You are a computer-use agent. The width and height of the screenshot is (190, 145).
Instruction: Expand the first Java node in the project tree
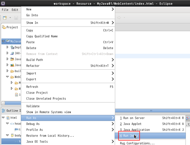tap(8, 59)
